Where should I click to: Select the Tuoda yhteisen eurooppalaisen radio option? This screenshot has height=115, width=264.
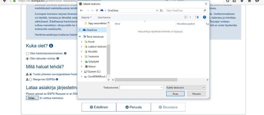pyautogui.click(x=30, y=74)
